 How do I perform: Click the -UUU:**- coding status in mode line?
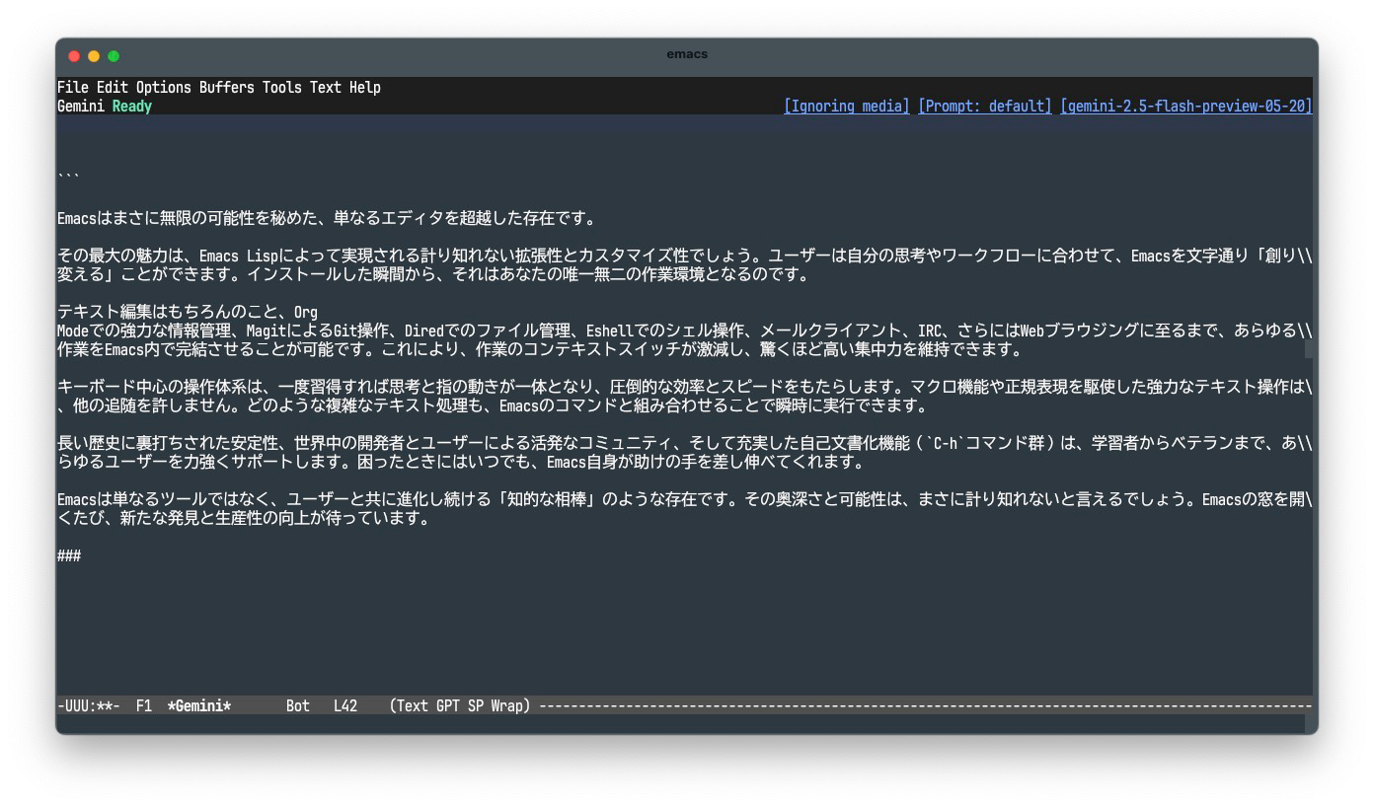tap(89, 706)
